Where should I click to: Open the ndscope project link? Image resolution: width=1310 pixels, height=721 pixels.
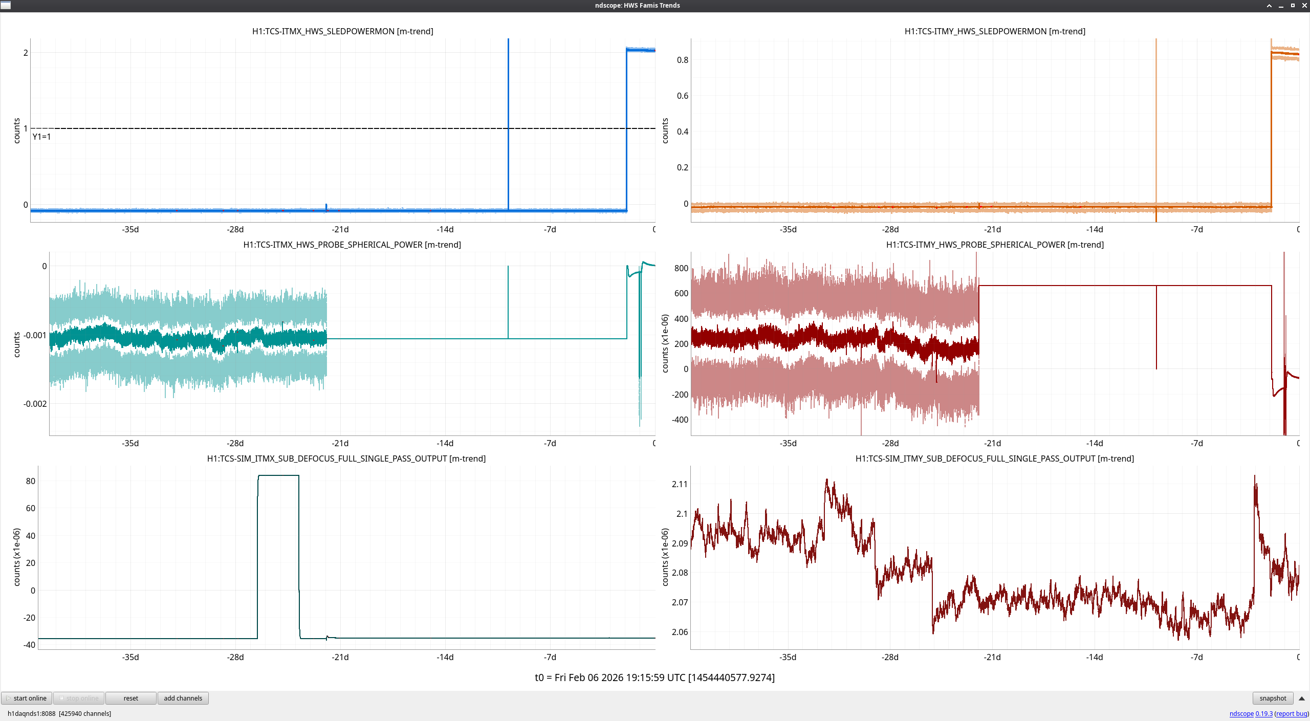[x=1241, y=713]
